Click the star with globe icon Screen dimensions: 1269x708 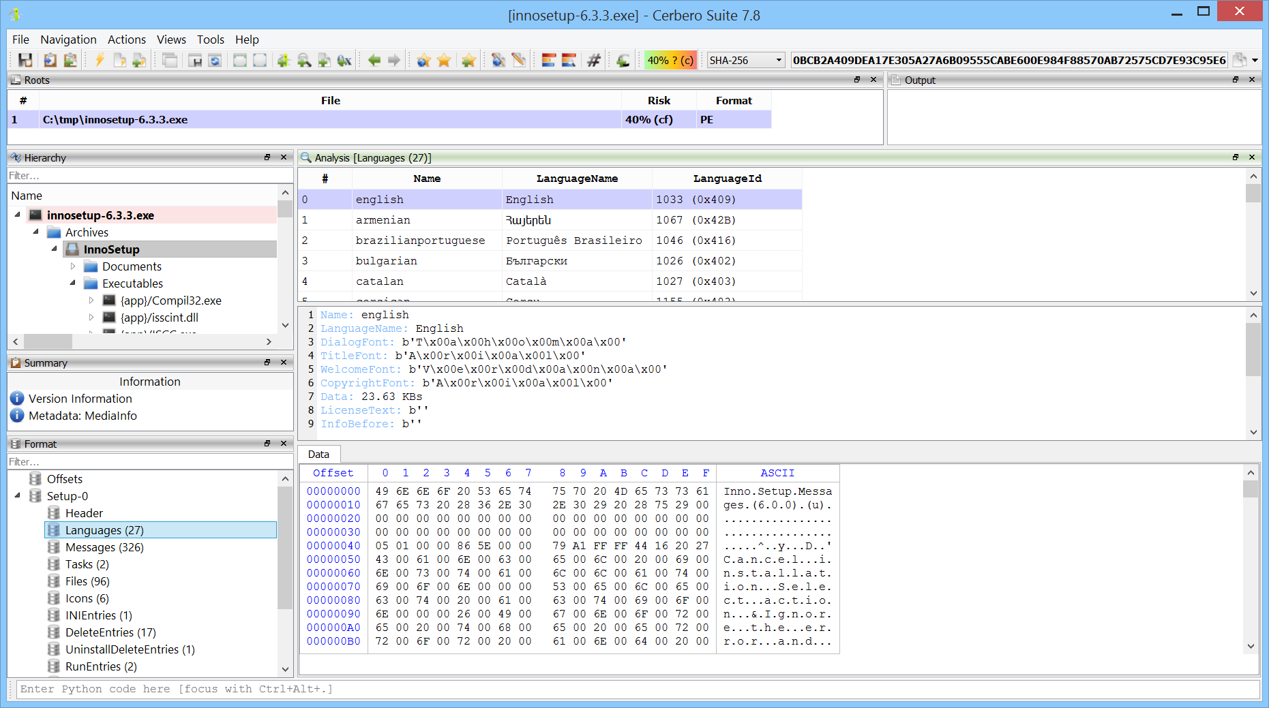[423, 60]
